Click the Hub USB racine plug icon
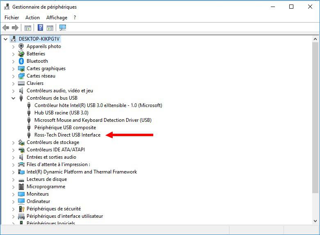Viewport: 320px width, 235px height. (x=29, y=113)
